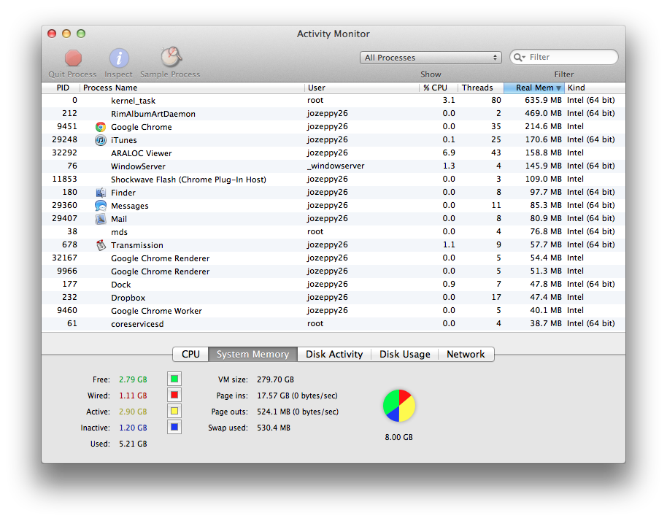Click the Quit Process stop icon
Image resolution: width=667 pixels, height=521 pixels.
pos(73,58)
